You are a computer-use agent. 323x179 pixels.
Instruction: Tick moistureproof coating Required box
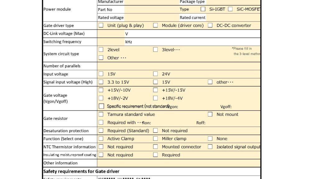156,155
